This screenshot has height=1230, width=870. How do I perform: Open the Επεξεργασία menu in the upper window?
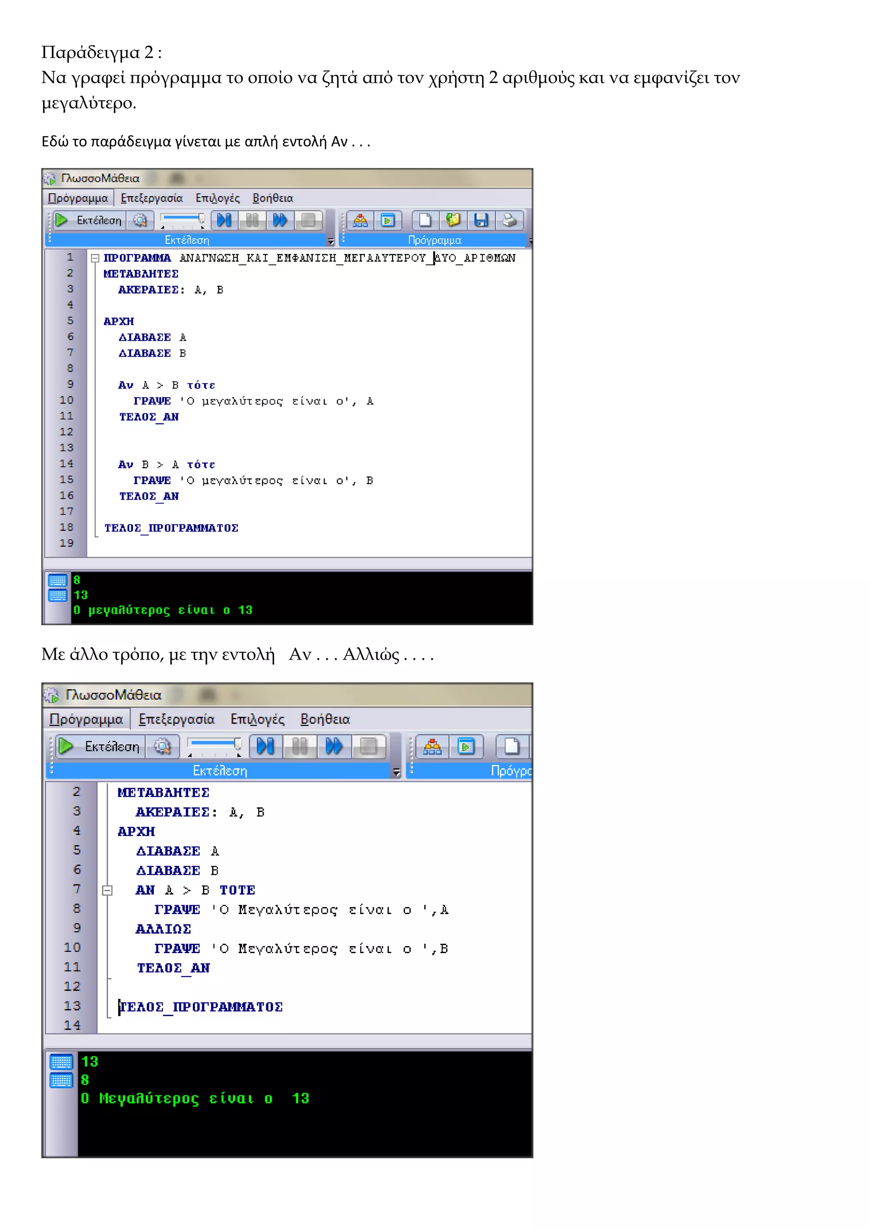152,198
